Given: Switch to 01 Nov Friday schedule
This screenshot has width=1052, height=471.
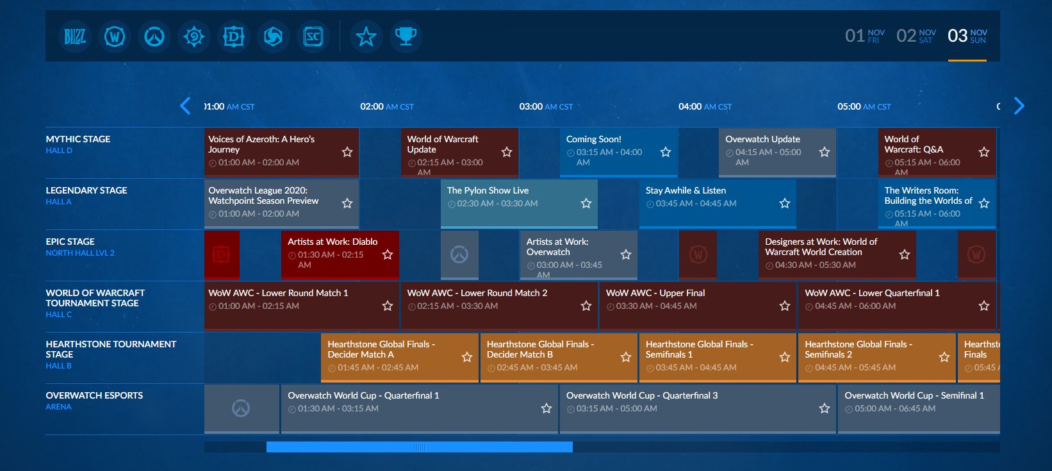Looking at the screenshot, I should tap(865, 36).
